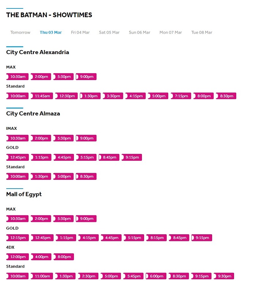The width and height of the screenshot is (256, 284).
Task: Click the Thu 03 Mar tab
Action: (51, 33)
